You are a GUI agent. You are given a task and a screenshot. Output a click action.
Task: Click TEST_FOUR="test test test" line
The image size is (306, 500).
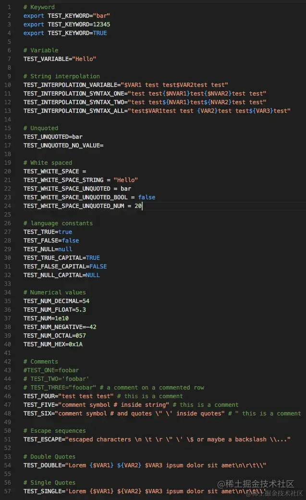103,396
